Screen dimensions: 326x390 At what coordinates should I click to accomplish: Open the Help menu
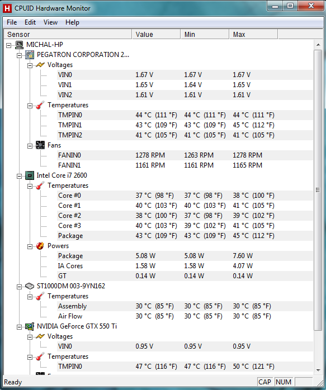tap(73, 22)
